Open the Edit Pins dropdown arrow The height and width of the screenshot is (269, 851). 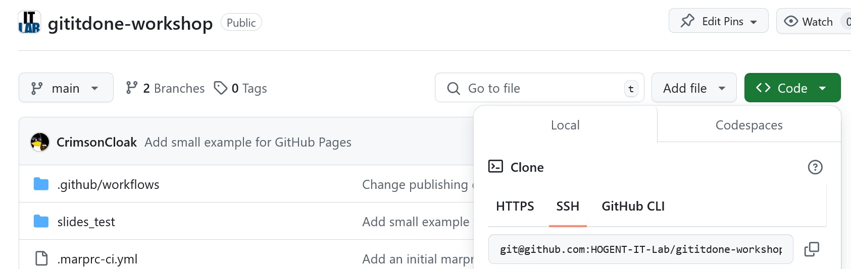754,22
